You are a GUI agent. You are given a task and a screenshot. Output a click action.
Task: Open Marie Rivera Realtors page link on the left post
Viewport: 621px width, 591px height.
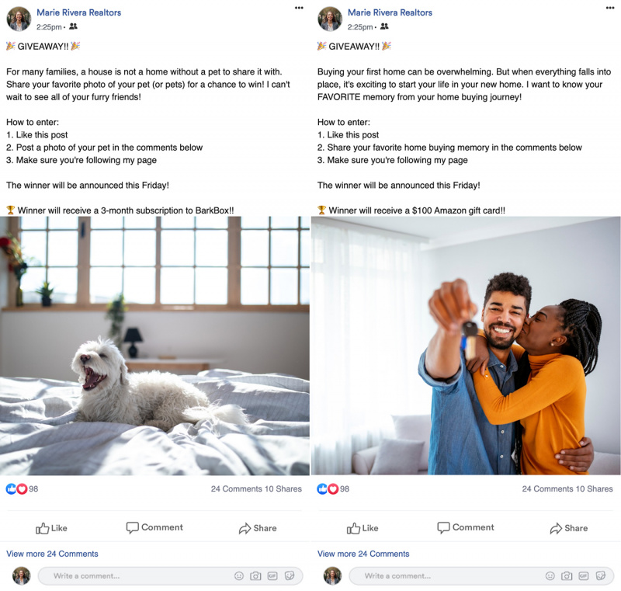point(79,12)
